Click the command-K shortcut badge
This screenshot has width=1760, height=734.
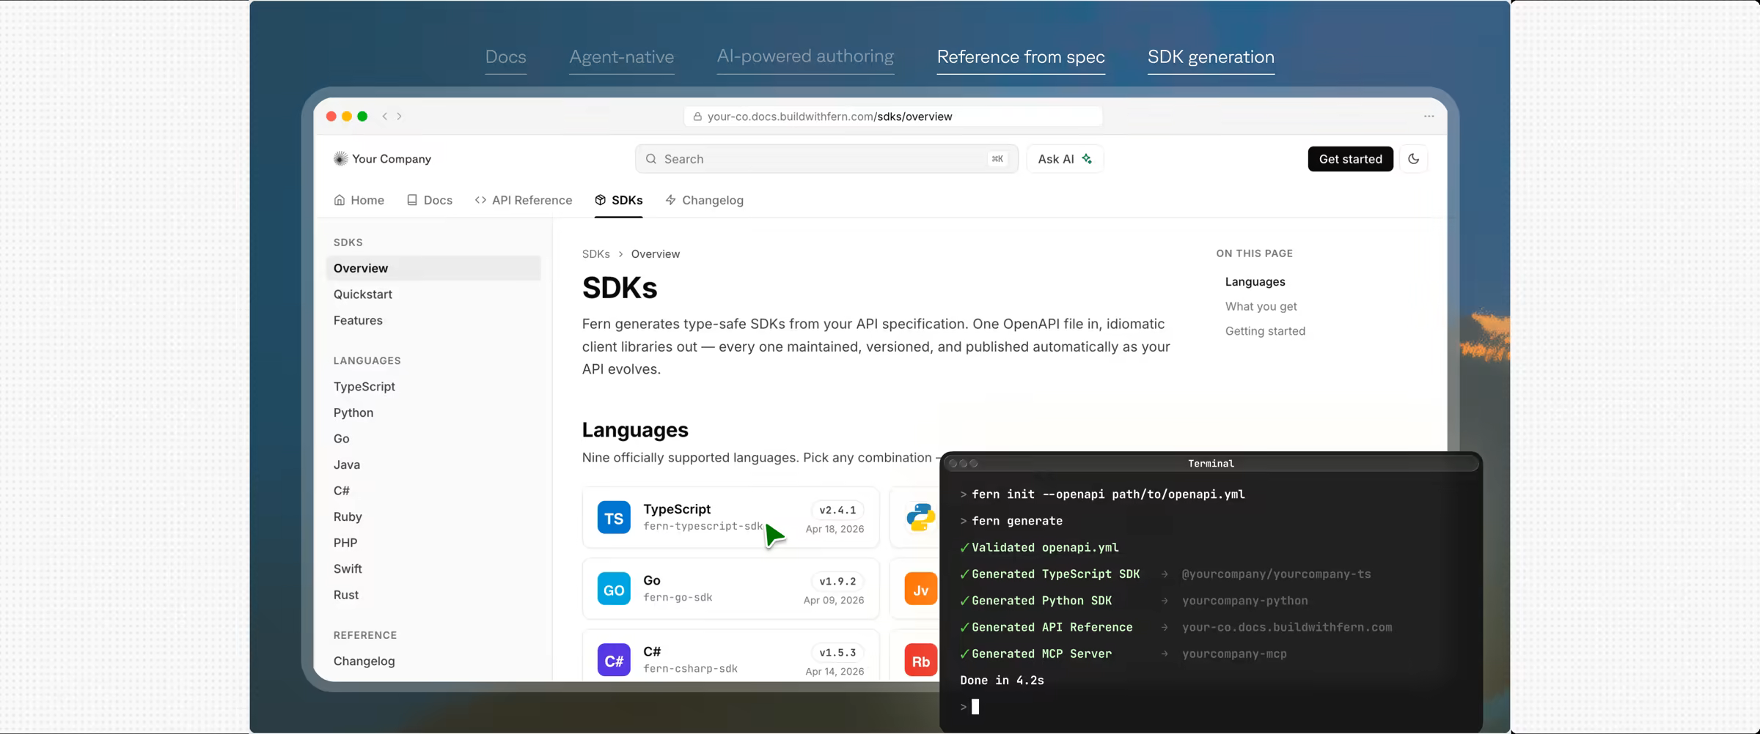tap(997, 159)
